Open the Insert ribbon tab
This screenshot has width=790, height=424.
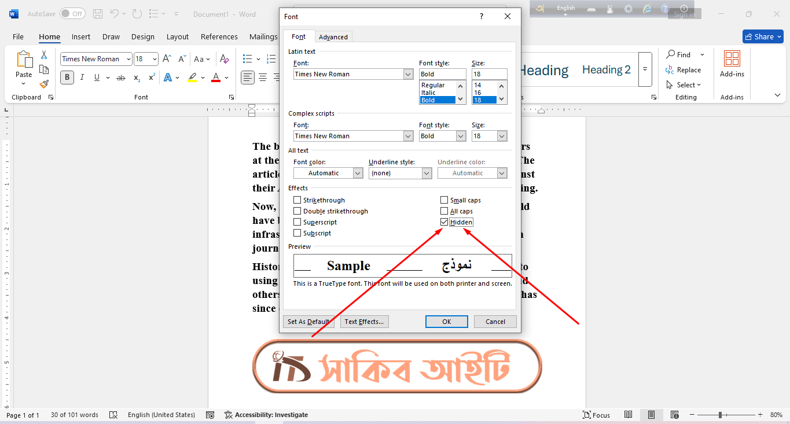pyautogui.click(x=81, y=37)
